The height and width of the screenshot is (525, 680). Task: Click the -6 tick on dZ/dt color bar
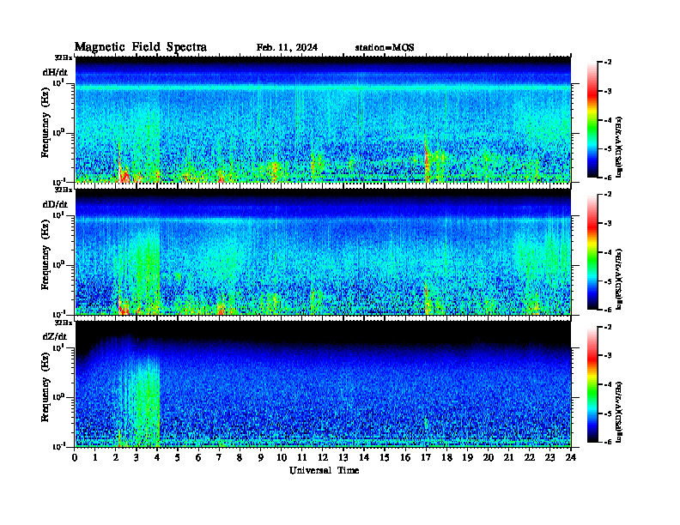(608, 442)
